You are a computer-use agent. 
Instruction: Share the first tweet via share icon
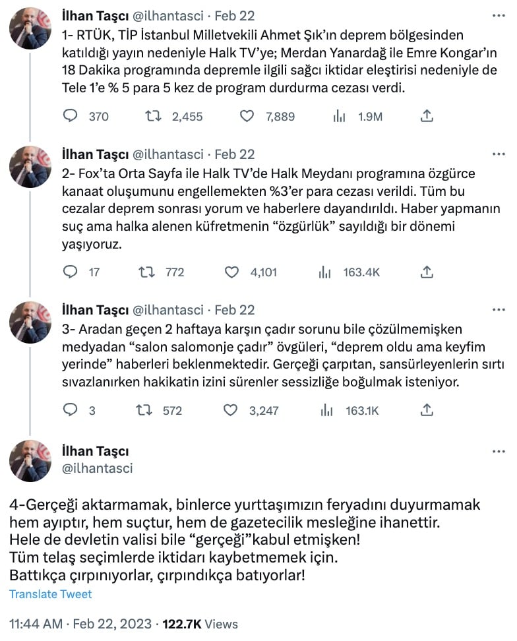pos(427,116)
